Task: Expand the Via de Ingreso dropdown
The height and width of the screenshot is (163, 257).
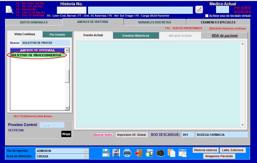Action: tap(86, 151)
